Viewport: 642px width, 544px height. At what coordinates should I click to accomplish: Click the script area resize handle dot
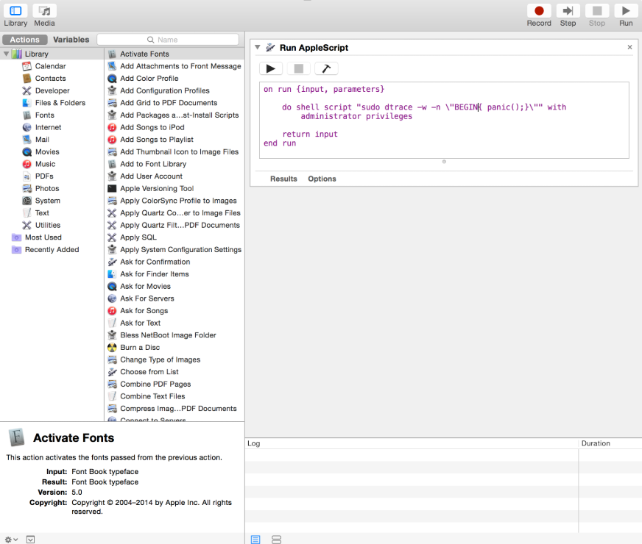[444, 162]
